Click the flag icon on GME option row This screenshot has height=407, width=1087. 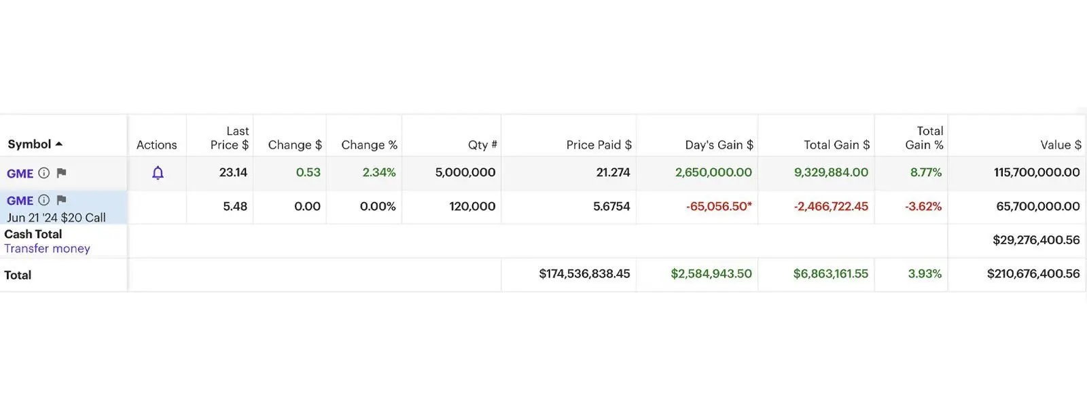(61, 200)
